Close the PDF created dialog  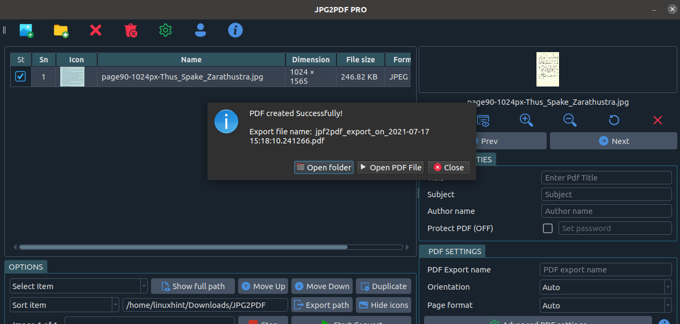point(449,167)
